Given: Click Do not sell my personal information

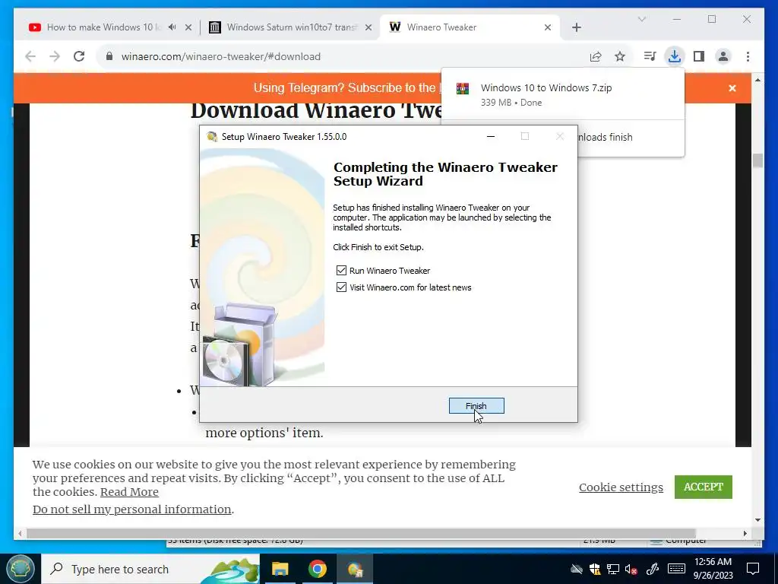Looking at the screenshot, I should click(x=132, y=509).
